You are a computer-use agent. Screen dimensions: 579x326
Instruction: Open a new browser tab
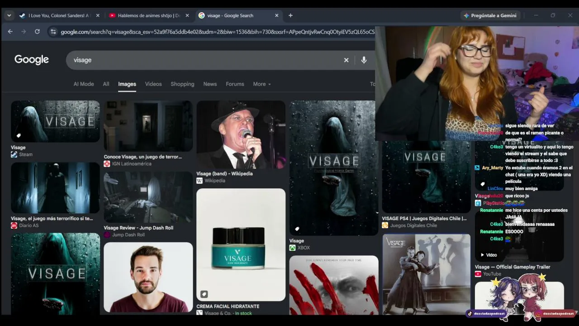click(x=290, y=15)
